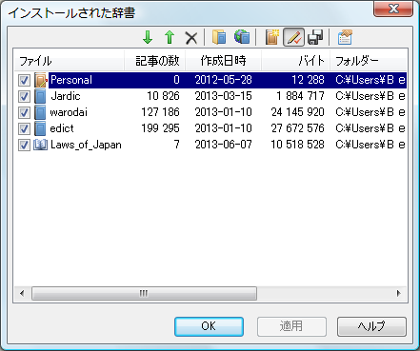Click the OK button

point(209,326)
